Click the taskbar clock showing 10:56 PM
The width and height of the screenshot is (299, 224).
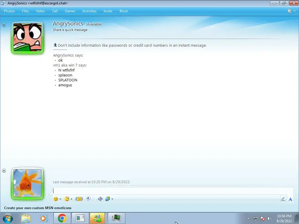point(284,218)
